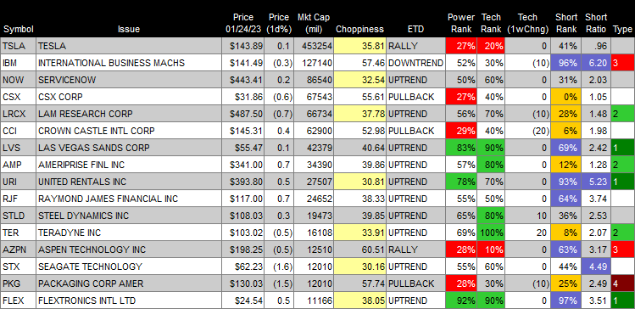
Task: Click the TESLA issue name
Action: tap(52, 46)
